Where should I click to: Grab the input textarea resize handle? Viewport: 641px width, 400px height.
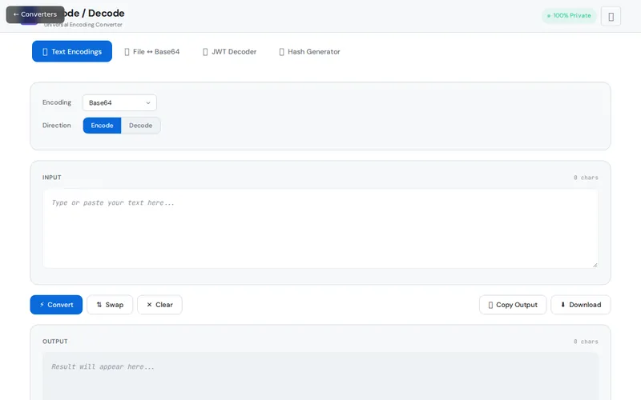[595, 265]
